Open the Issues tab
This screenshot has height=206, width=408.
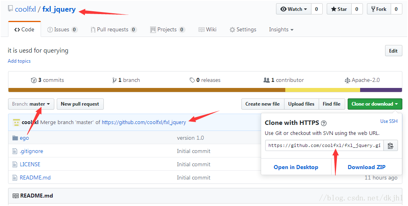[x=62, y=30]
